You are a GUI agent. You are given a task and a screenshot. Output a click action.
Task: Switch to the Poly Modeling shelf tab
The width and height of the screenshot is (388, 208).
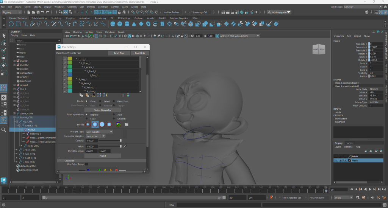39,18
